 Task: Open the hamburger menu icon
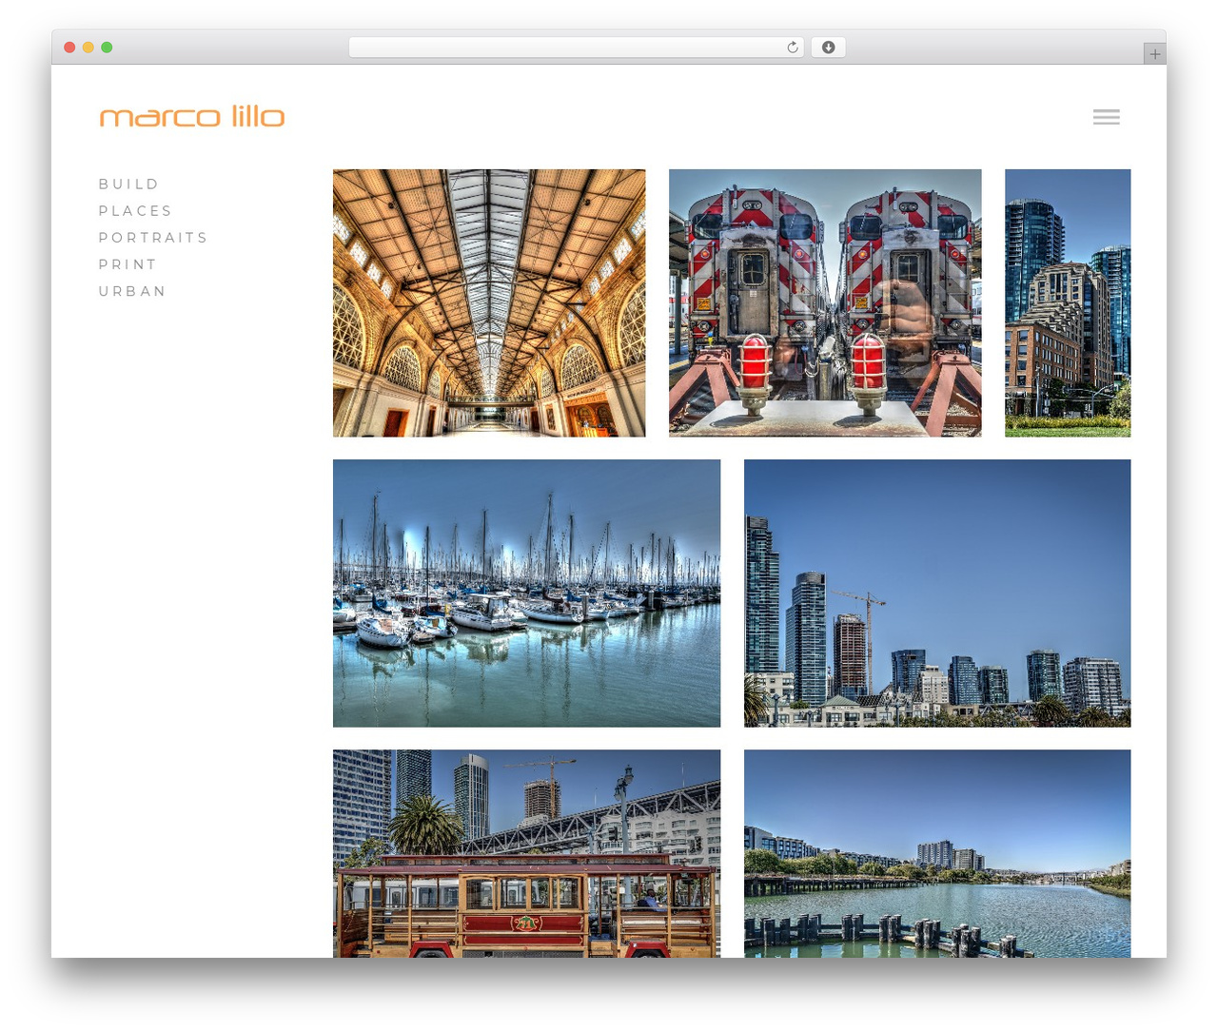click(1106, 117)
